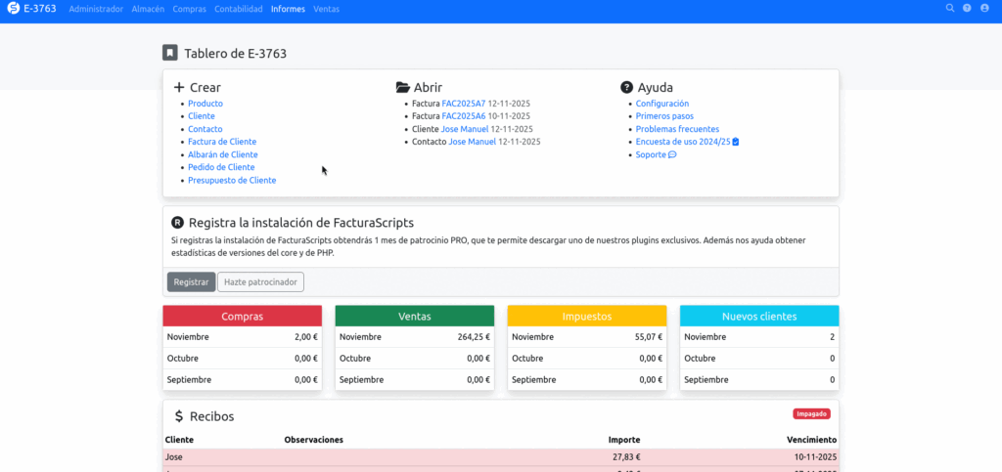Click the yellow Impuestos card header
Viewport: 1002px width, 472px height.
point(587,317)
